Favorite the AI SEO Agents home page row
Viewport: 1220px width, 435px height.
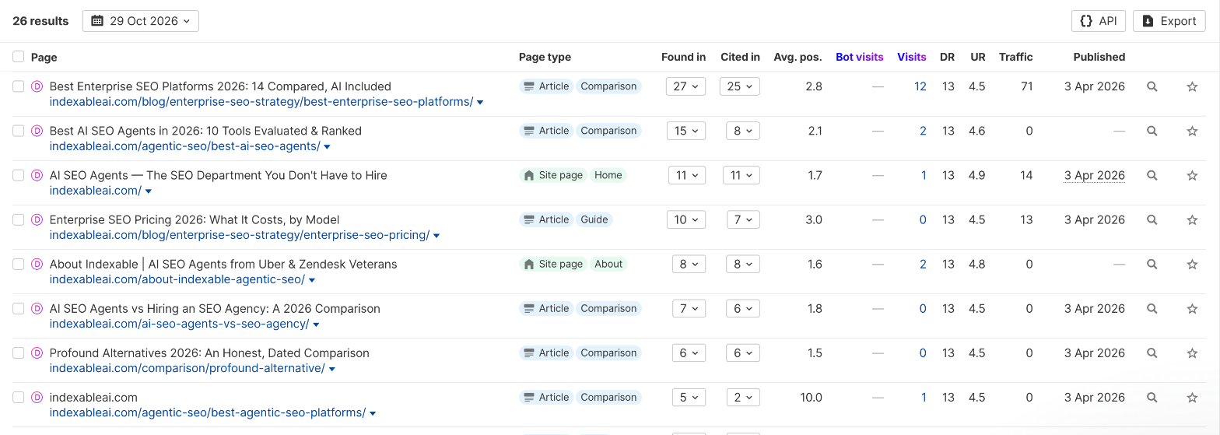[x=1192, y=175]
